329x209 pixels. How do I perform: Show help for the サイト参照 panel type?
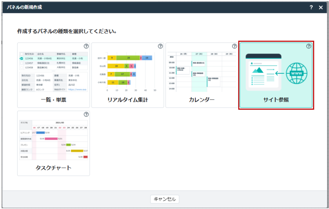[308, 47]
